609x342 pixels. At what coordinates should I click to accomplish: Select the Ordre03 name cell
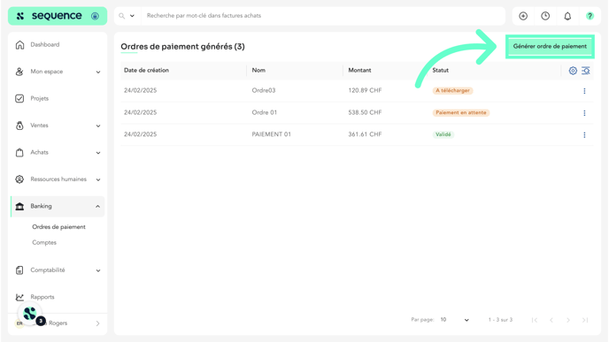(264, 90)
